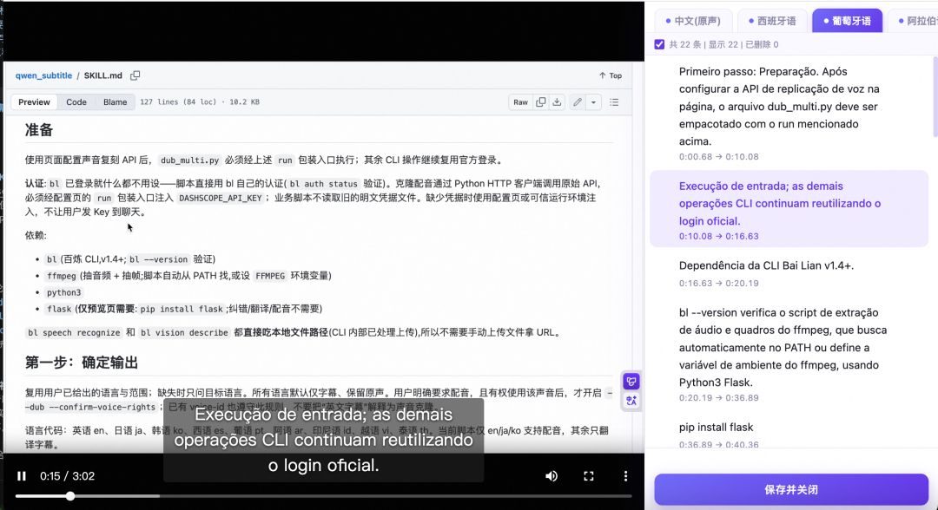The height and width of the screenshot is (510, 938).
Task: Select 中文(原声) subtitle tab
Action: click(693, 21)
